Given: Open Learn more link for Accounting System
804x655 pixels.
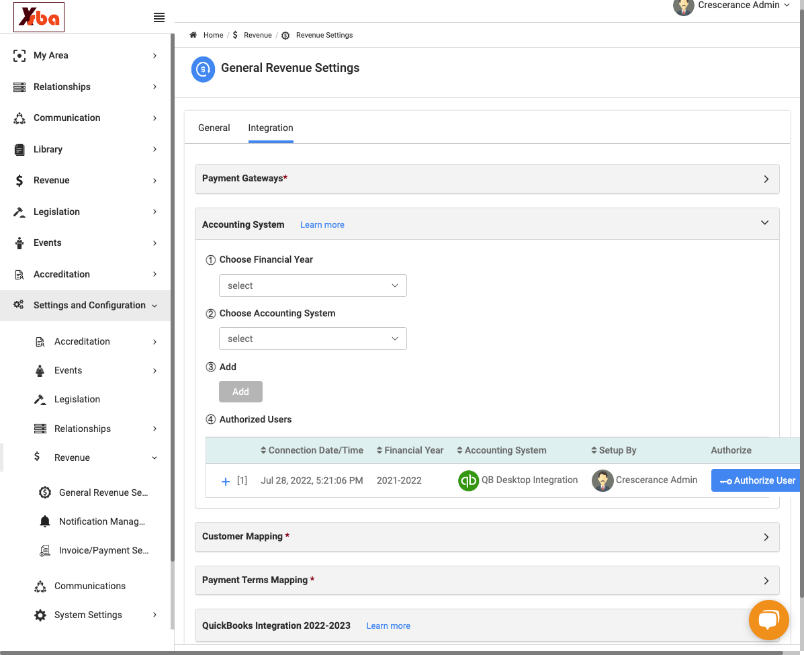Looking at the screenshot, I should pos(322,224).
